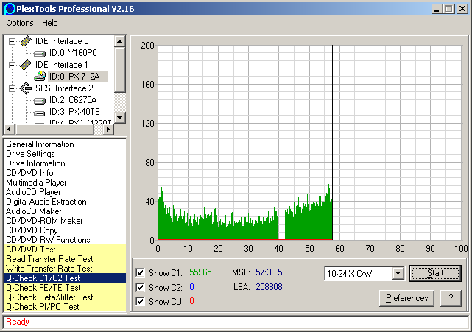Collapse the IDE Interface 0 node
Screen dimensions: 472x332
click(x=12, y=41)
